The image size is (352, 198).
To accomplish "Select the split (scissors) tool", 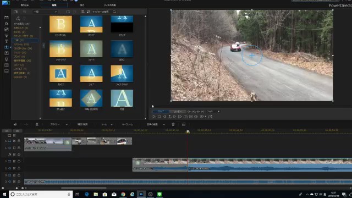I will click(x=37, y=124).
